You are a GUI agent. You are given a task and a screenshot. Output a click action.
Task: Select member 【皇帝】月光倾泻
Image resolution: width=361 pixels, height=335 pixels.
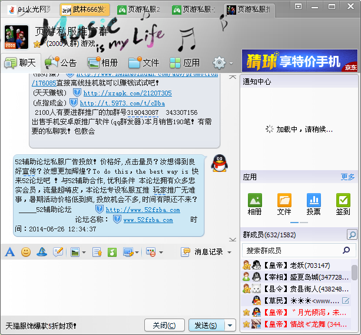[296, 313]
